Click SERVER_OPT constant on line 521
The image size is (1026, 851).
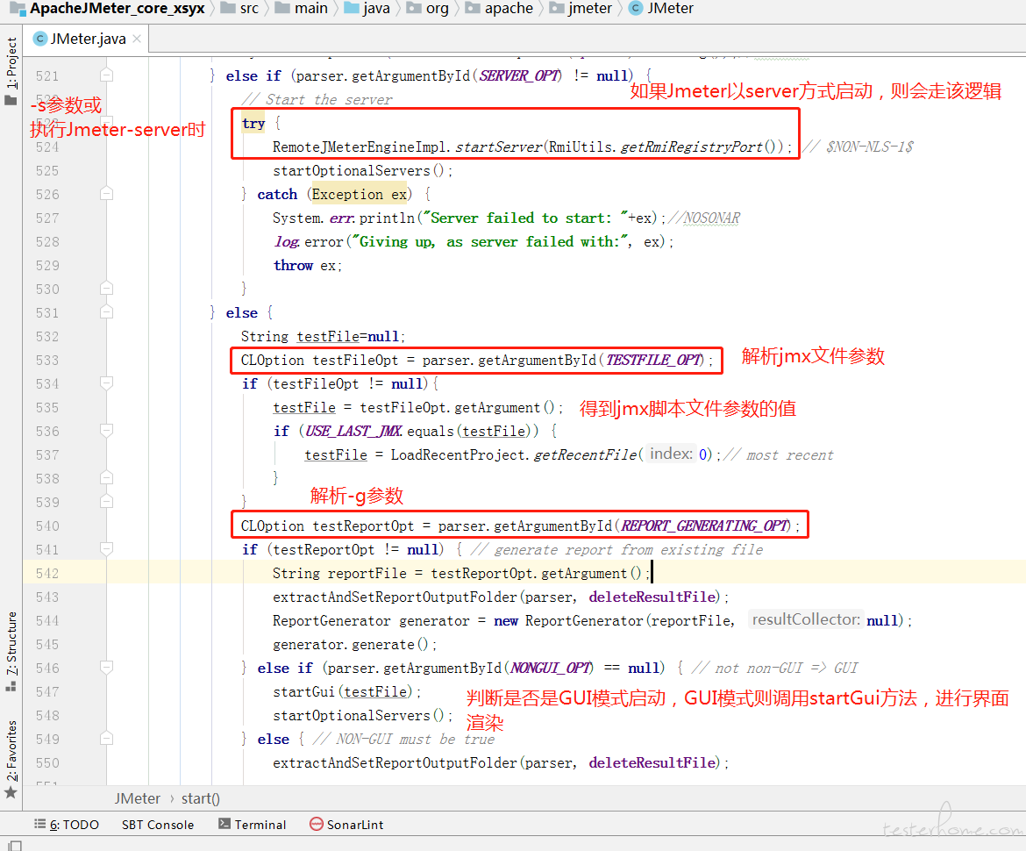coord(520,75)
